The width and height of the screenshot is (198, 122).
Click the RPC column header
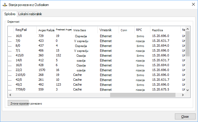[142, 30]
